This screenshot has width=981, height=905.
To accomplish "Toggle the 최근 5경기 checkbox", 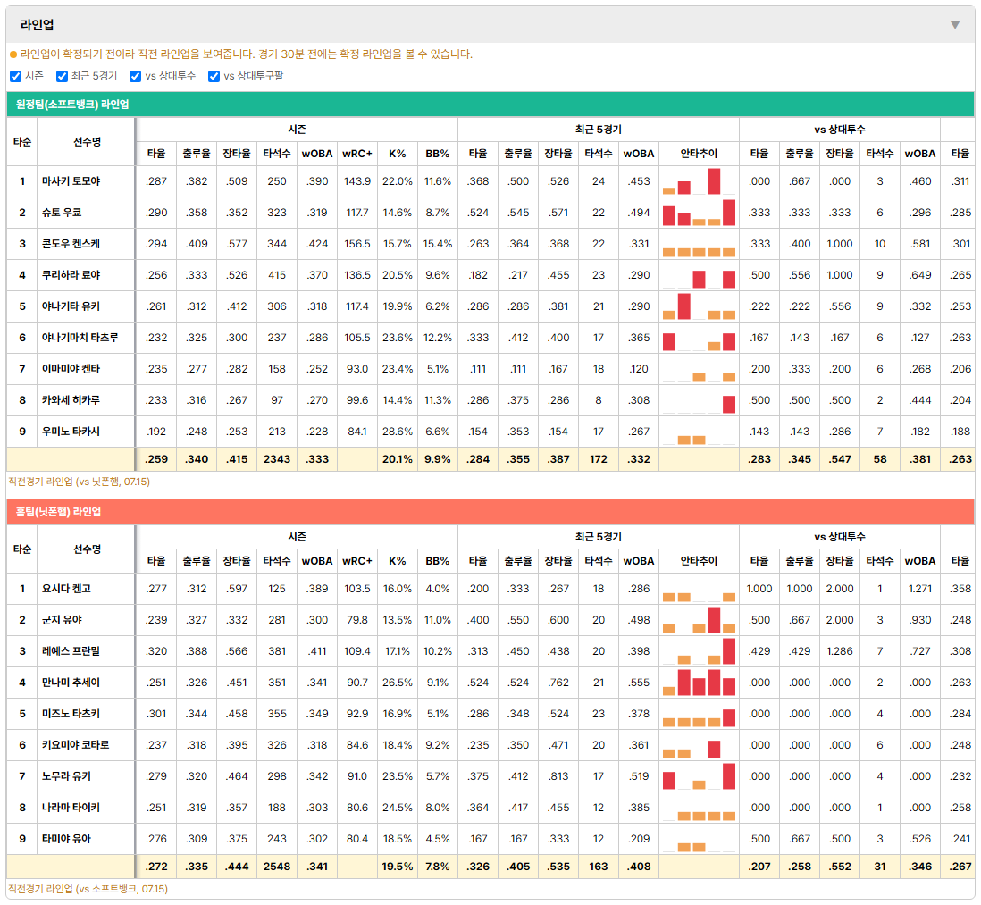I will [x=62, y=76].
